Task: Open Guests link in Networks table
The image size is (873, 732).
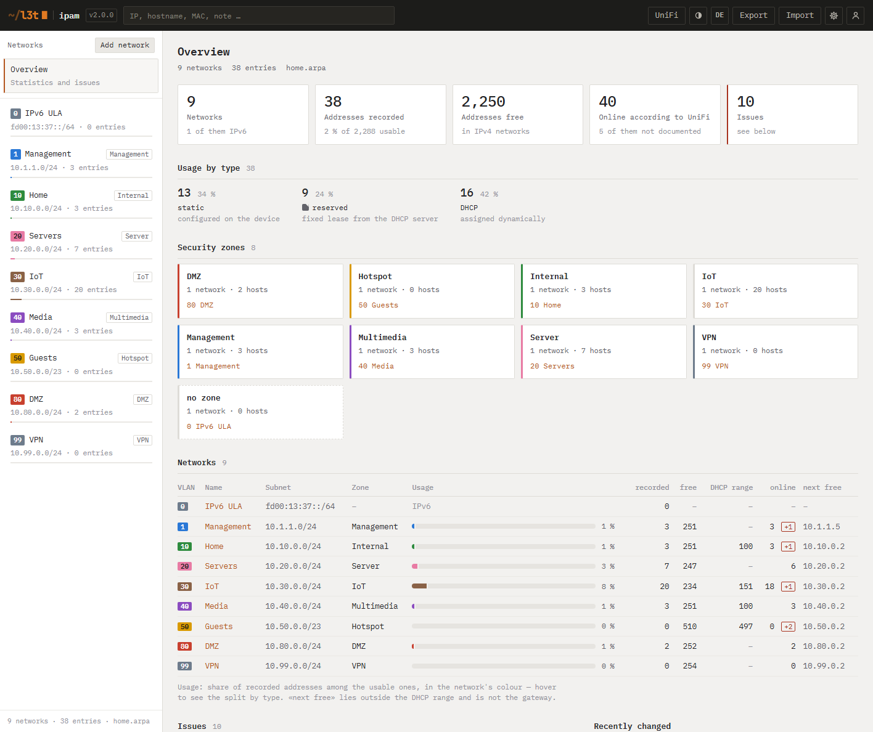Action: (x=219, y=627)
